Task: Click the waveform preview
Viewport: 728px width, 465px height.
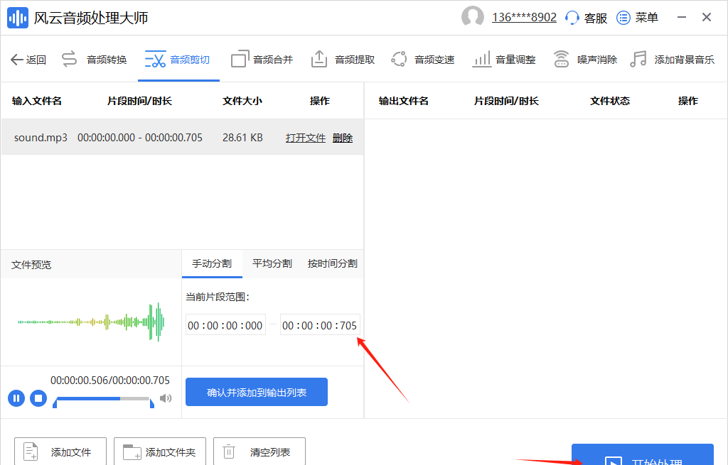Action: pyautogui.click(x=91, y=322)
